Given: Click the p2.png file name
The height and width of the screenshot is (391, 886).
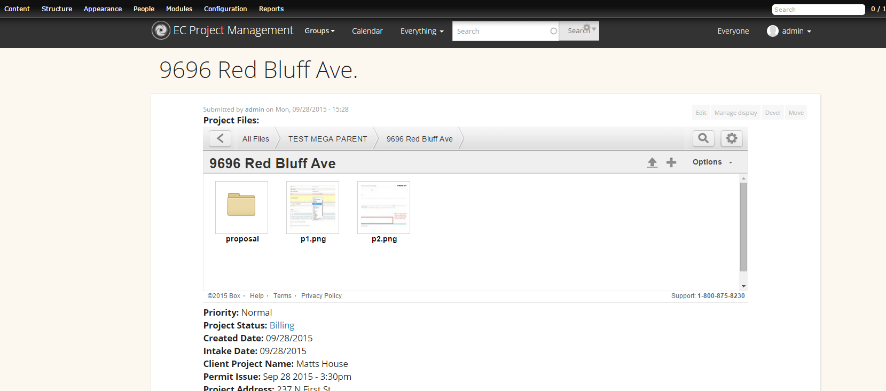Looking at the screenshot, I should pos(385,239).
